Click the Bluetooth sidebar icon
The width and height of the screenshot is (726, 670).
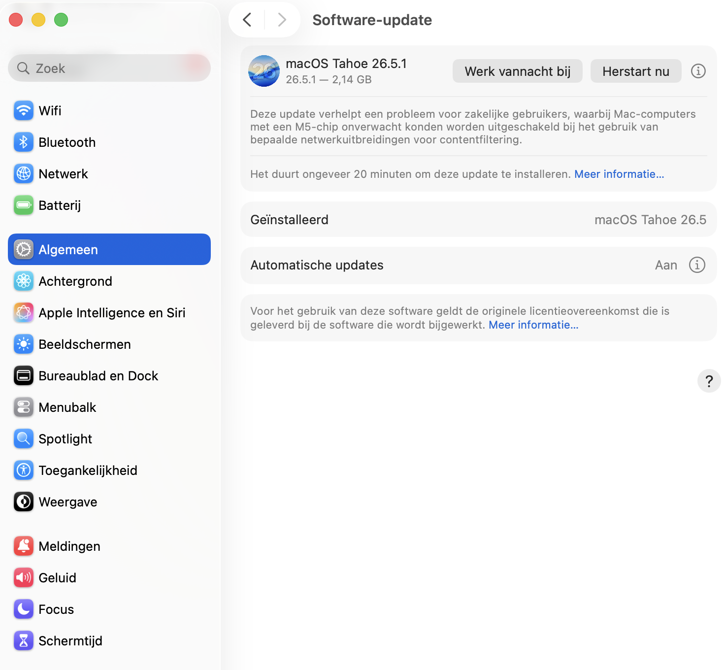24,142
